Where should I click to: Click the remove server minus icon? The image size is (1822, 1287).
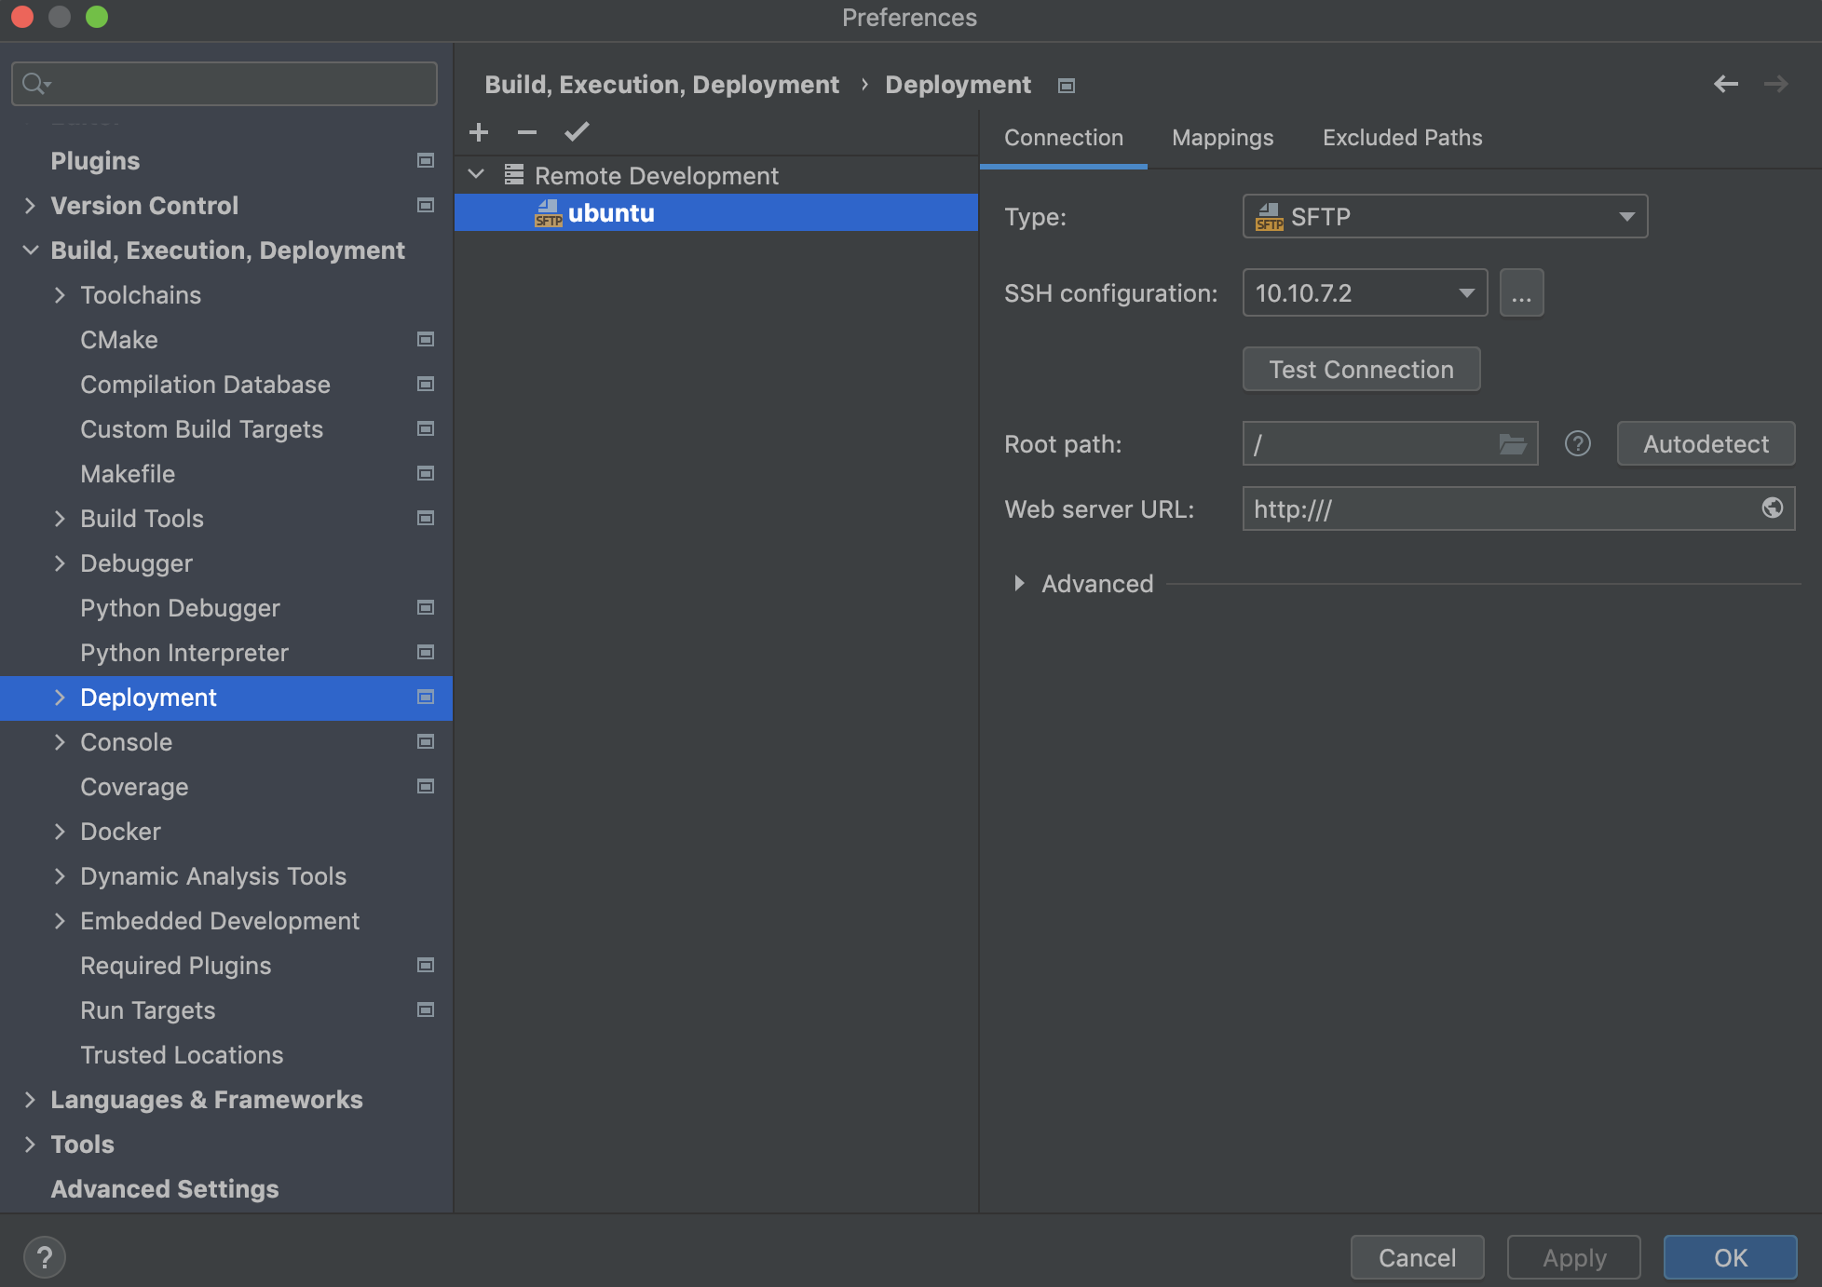(527, 132)
